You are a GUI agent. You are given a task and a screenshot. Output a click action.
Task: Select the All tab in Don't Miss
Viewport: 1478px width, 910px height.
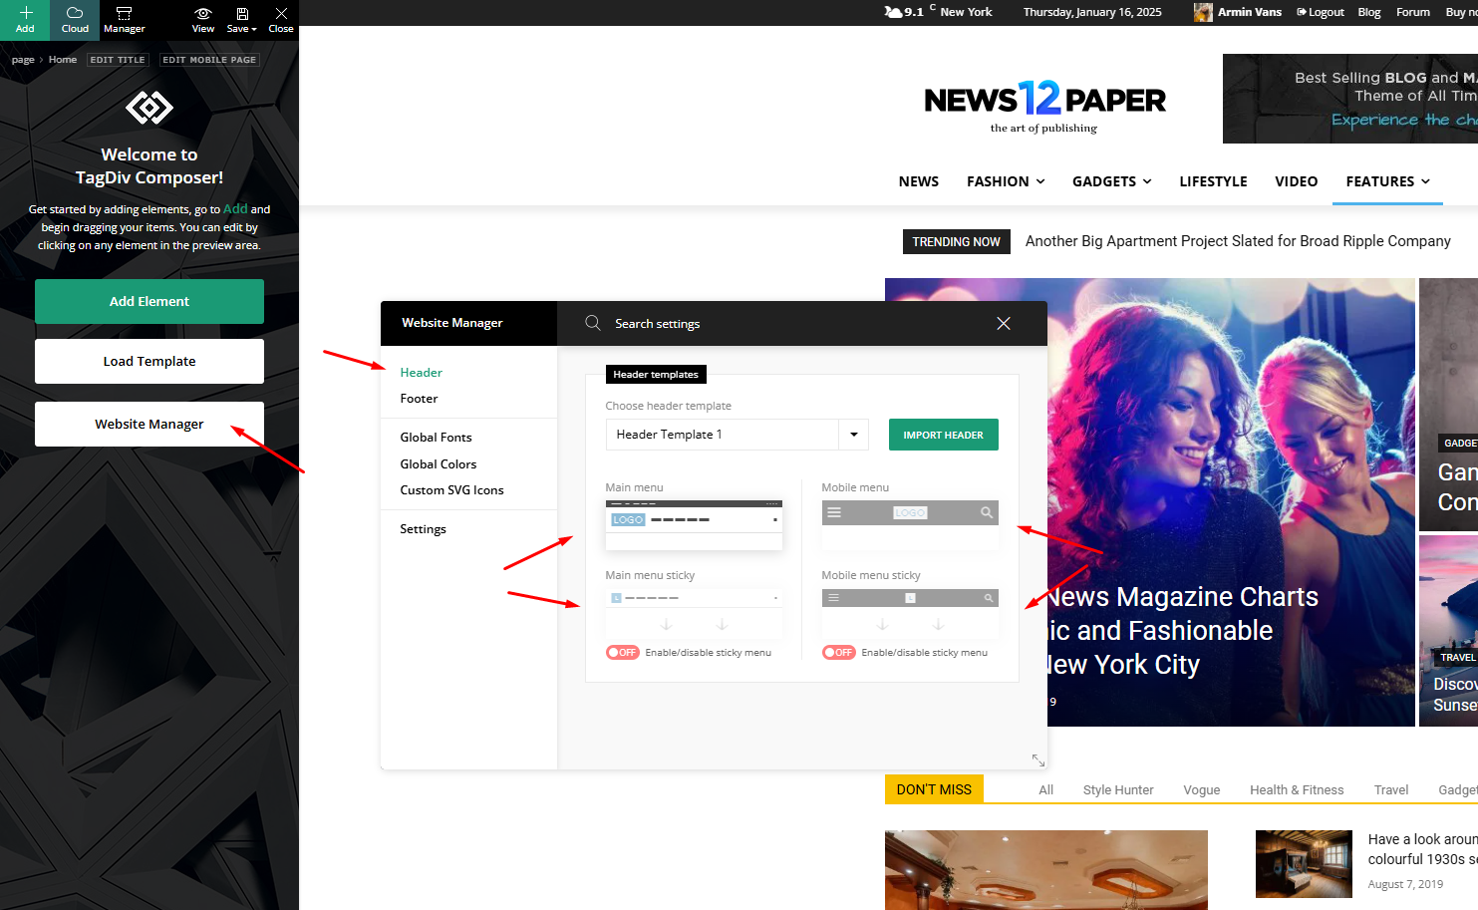tap(1045, 789)
